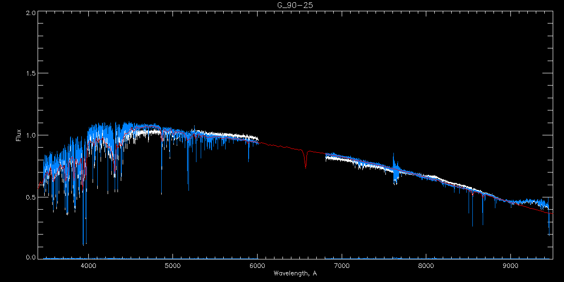The width and height of the screenshot is (564, 282).
Task: Click the x-axis label Wavelength, A
Action: point(295,273)
